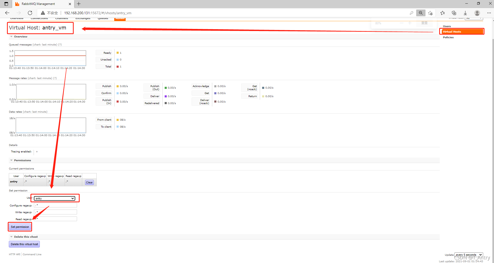This screenshot has height=263, width=494.
Task: Open the Collections panel
Action: click(454, 13)
